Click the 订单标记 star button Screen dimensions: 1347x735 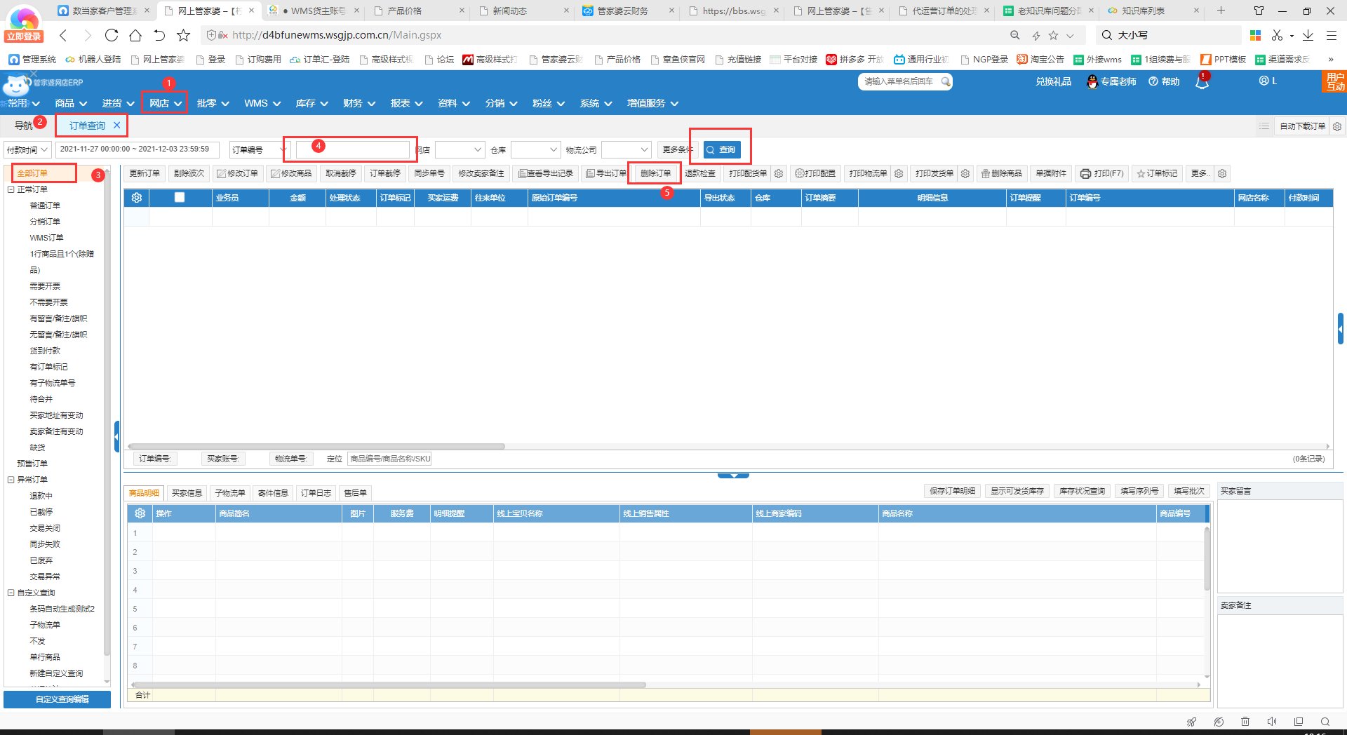point(1157,173)
